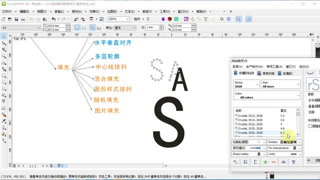This screenshot has height=180, width=320.
Task: Select the Pick tool in the toolbox
Action: 3,36
